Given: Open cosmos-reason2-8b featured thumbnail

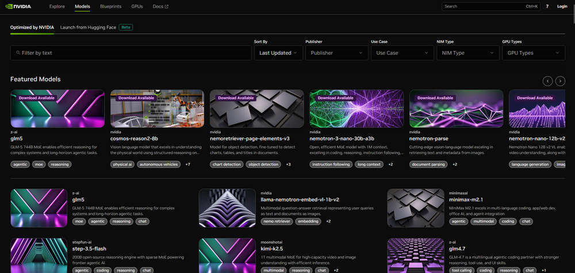Looking at the screenshot, I should pyautogui.click(x=157, y=109).
